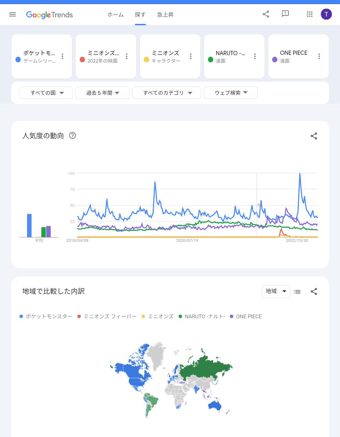Click the purple average bar
This screenshot has width=340, height=437.
(x=48, y=232)
